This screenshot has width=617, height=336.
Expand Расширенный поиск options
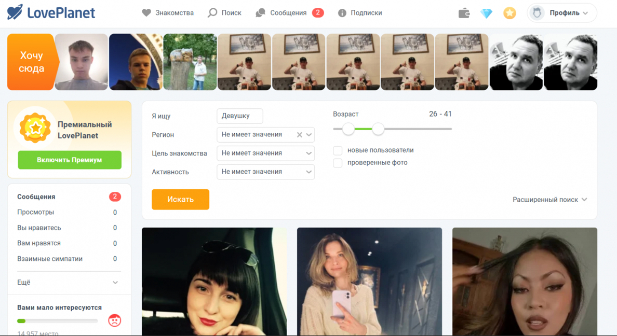(549, 200)
